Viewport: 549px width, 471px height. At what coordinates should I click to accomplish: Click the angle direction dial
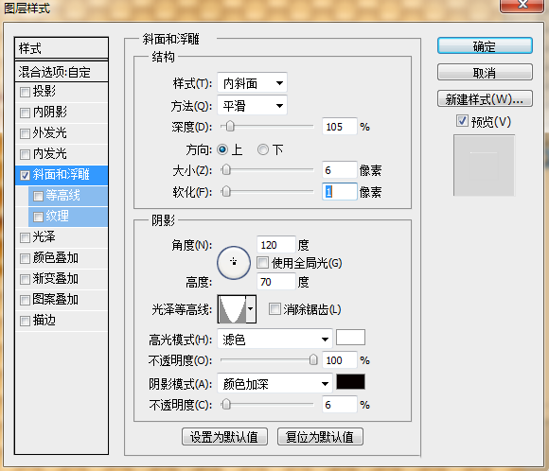[x=234, y=262]
